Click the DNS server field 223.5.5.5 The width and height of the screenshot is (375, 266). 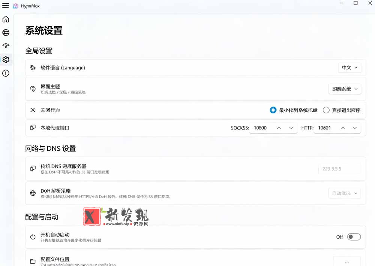[340, 169]
